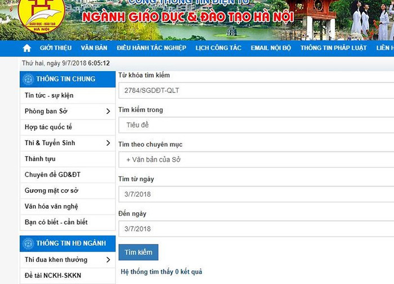Open the Tìm kiếm trong dropdown
Image resolution: width=394 pixels, height=284 pixels.
(x=256, y=125)
